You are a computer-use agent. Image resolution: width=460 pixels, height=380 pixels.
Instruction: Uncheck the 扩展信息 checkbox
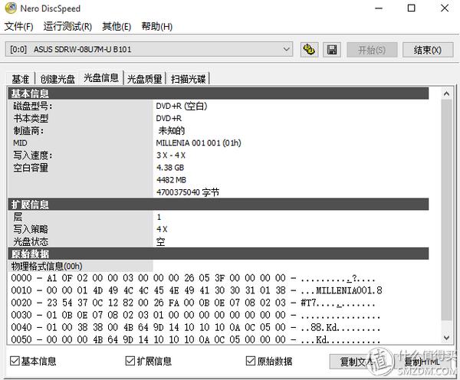pyautogui.click(x=130, y=361)
